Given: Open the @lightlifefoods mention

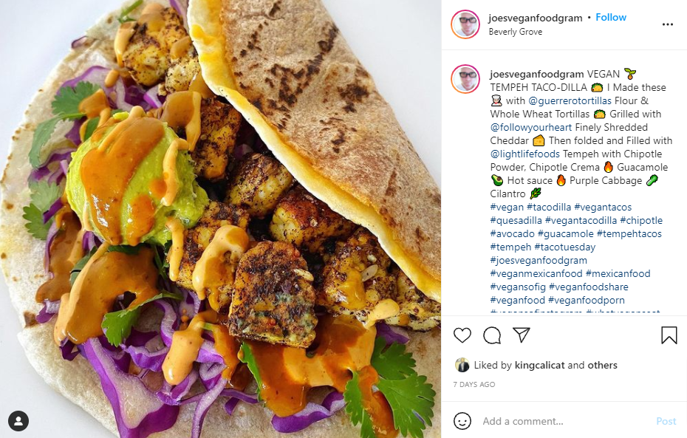Looking at the screenshot, I should pos(525,154).
